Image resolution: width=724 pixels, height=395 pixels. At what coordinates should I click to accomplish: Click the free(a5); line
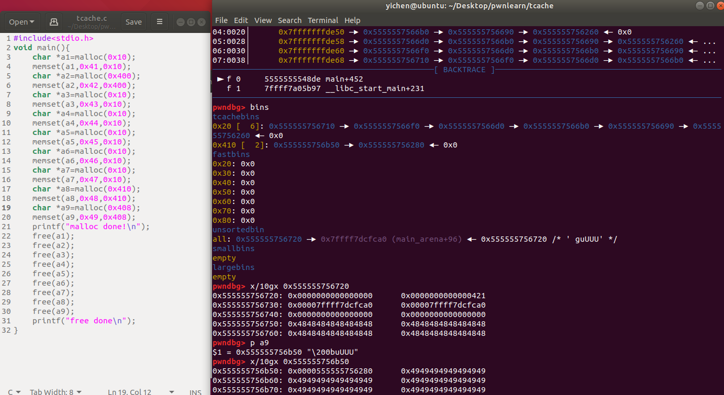click(x=53, y=274)
